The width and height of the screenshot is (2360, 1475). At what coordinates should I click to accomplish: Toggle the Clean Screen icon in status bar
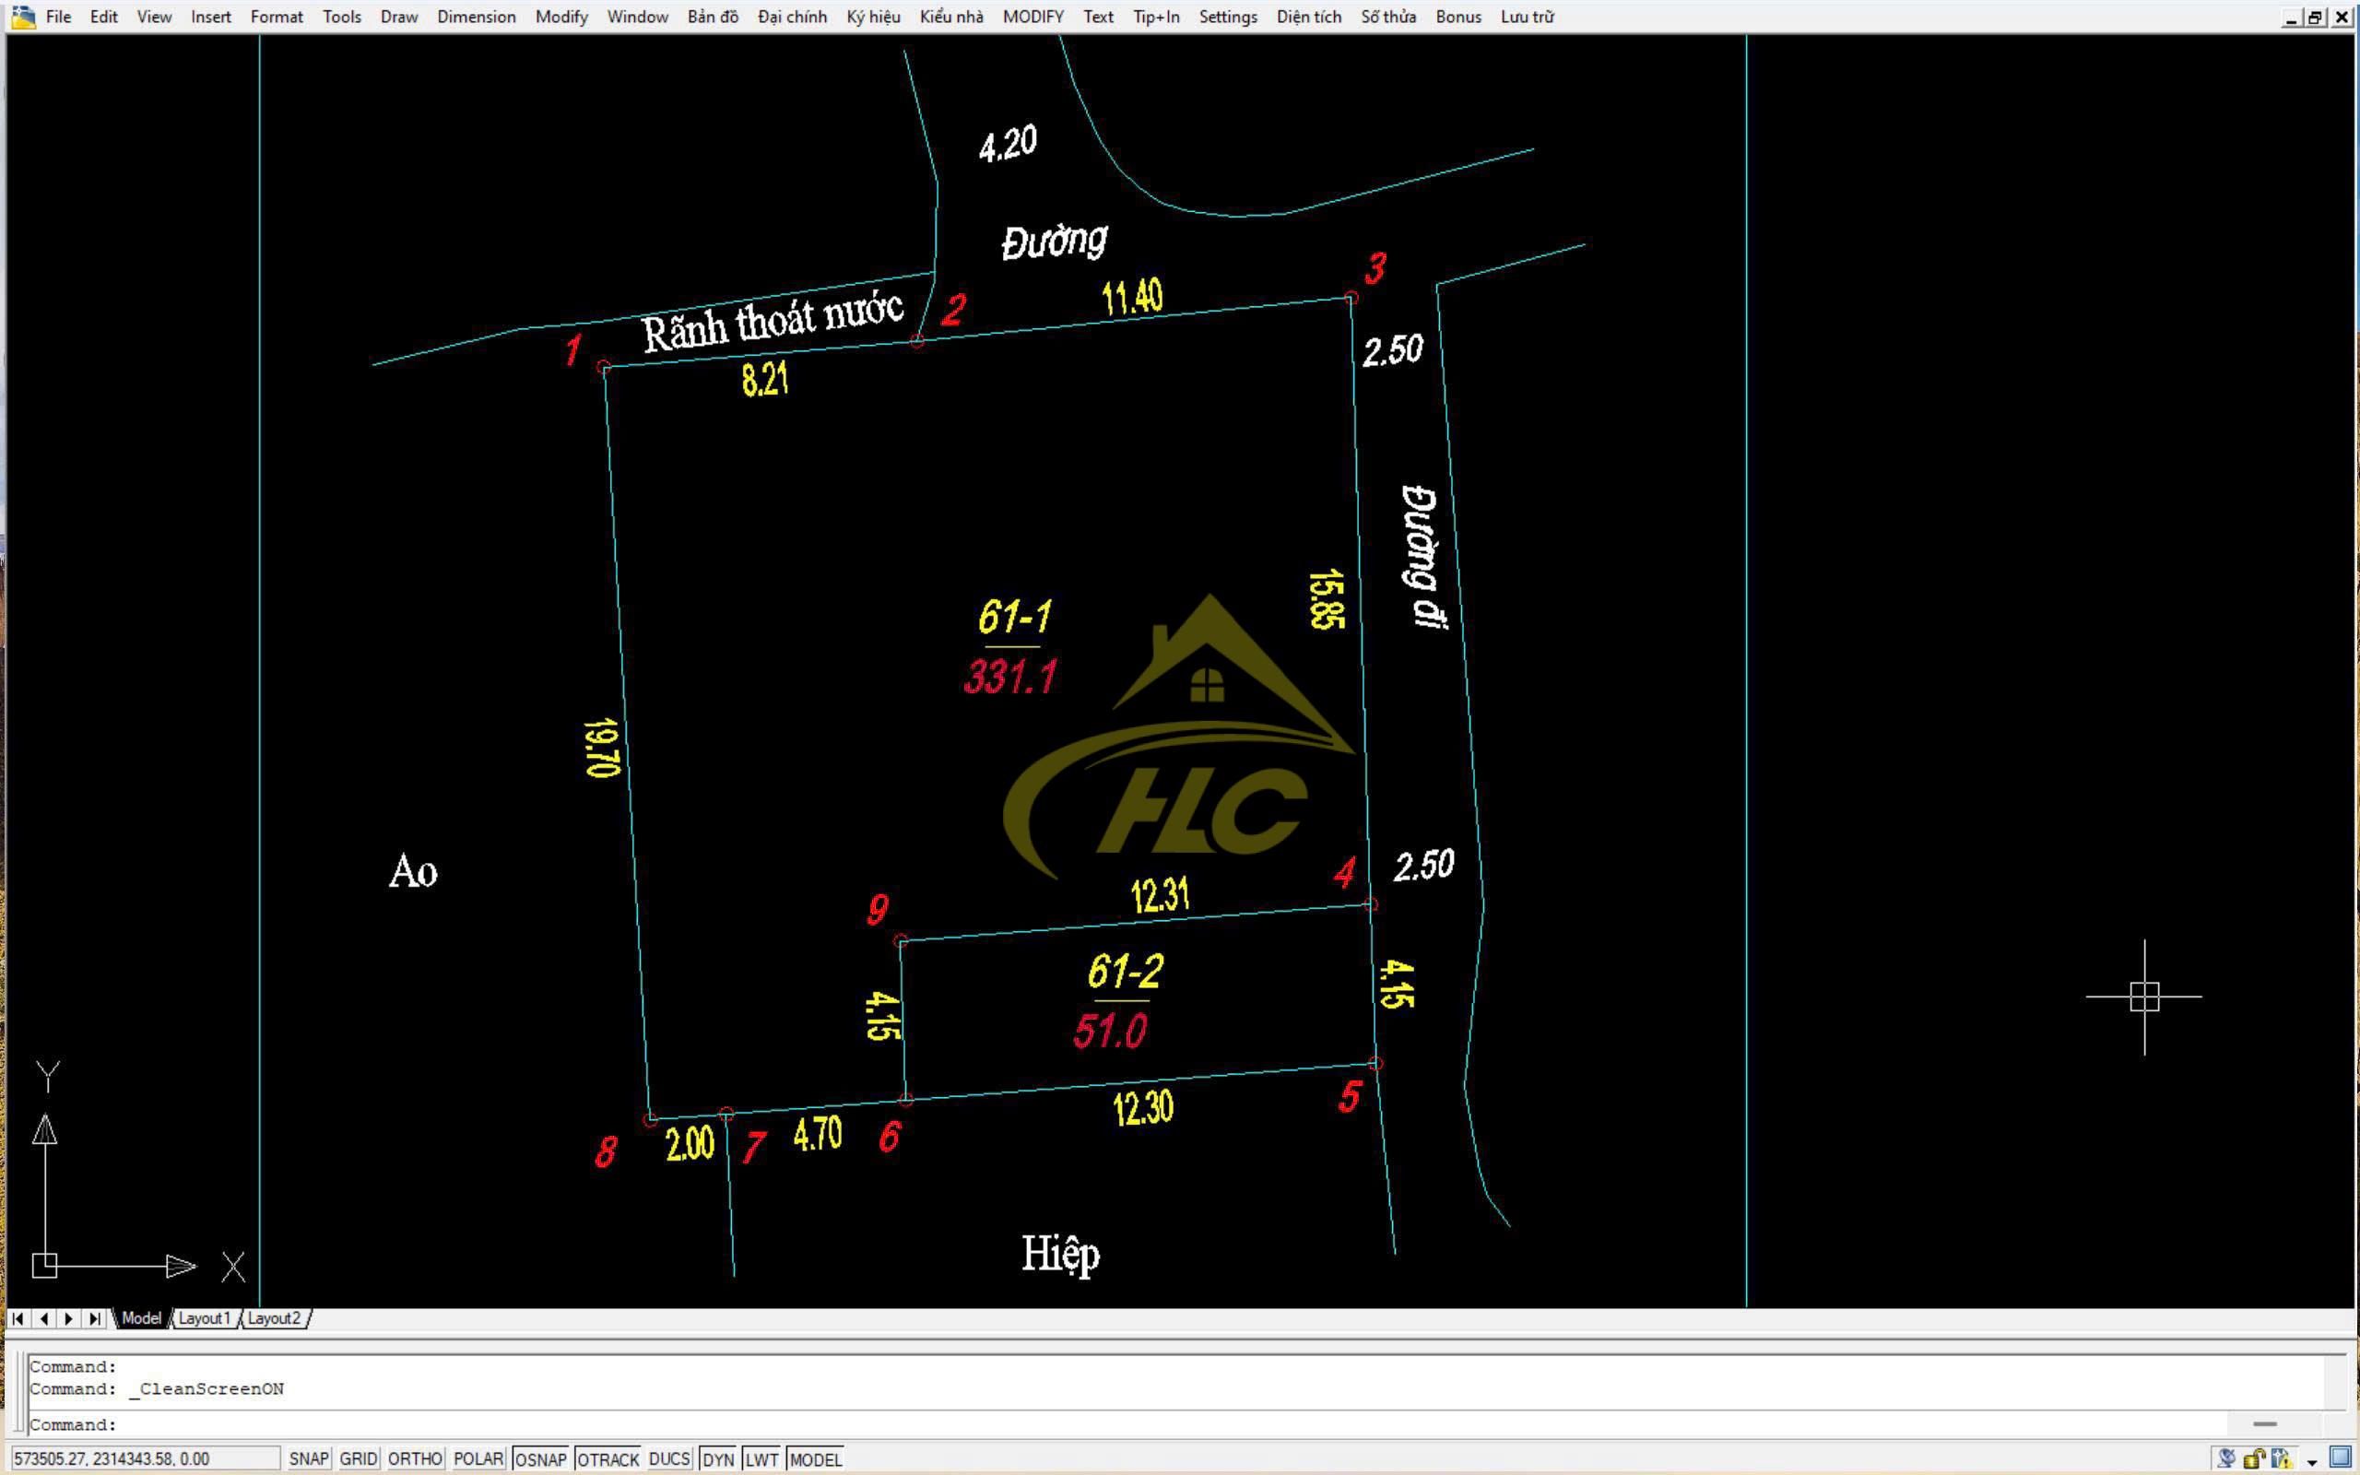coord(2341,1457)
